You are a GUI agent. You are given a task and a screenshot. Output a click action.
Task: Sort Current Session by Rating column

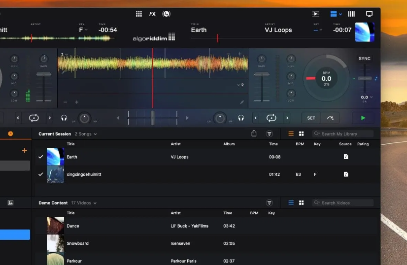(x=363, y=144)
